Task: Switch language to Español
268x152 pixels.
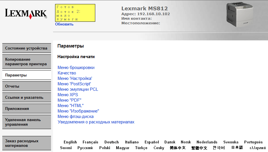Action: [x=152, y=142]
